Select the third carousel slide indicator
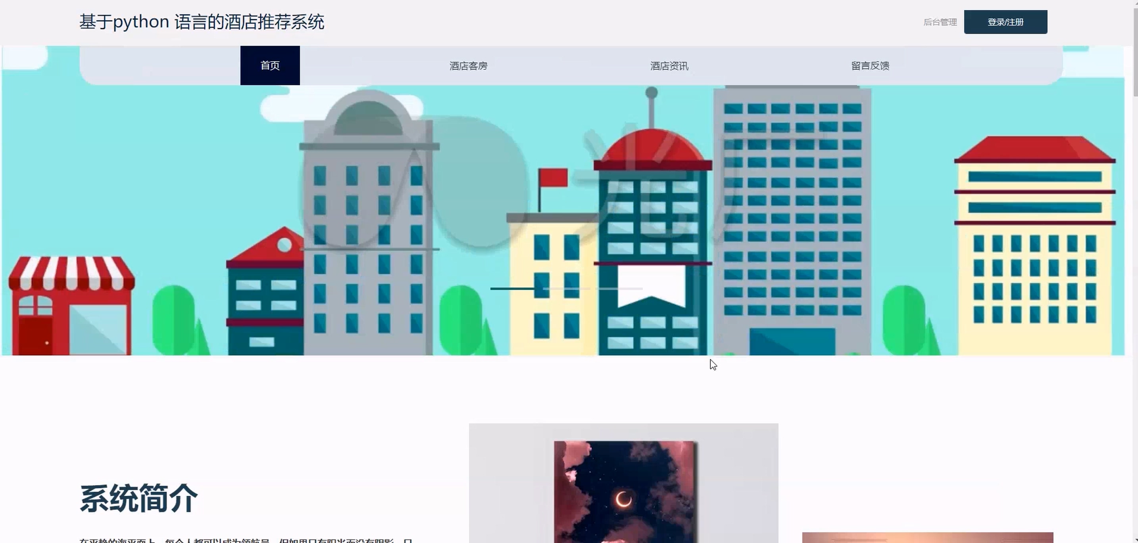 (x=620, y=289)
